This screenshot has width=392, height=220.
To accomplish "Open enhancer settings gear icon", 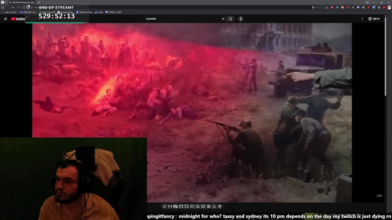I will pyautogui.click(x=220, y=206).
